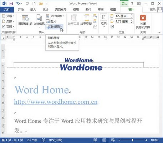Switch to the 邮件 tab
This screenshot has width=163, height=143.
(x=88, y=9)
